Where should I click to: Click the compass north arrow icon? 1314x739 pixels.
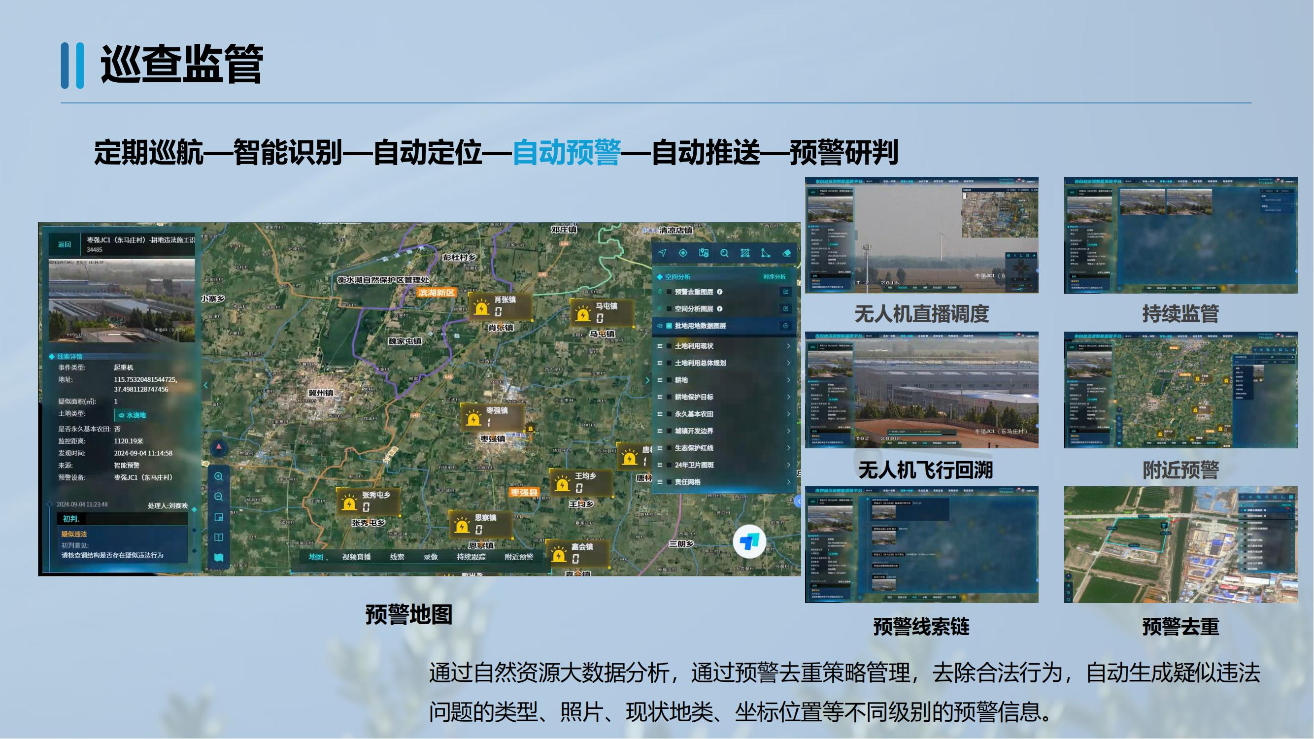point(219,447)
